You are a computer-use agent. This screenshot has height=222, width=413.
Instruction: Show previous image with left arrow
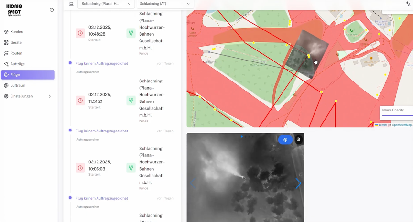[193, 183]
